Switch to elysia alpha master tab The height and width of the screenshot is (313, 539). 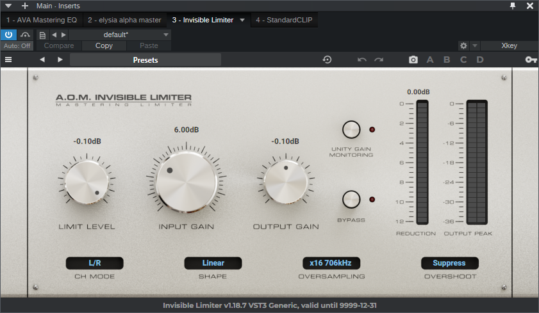[124, 20]
